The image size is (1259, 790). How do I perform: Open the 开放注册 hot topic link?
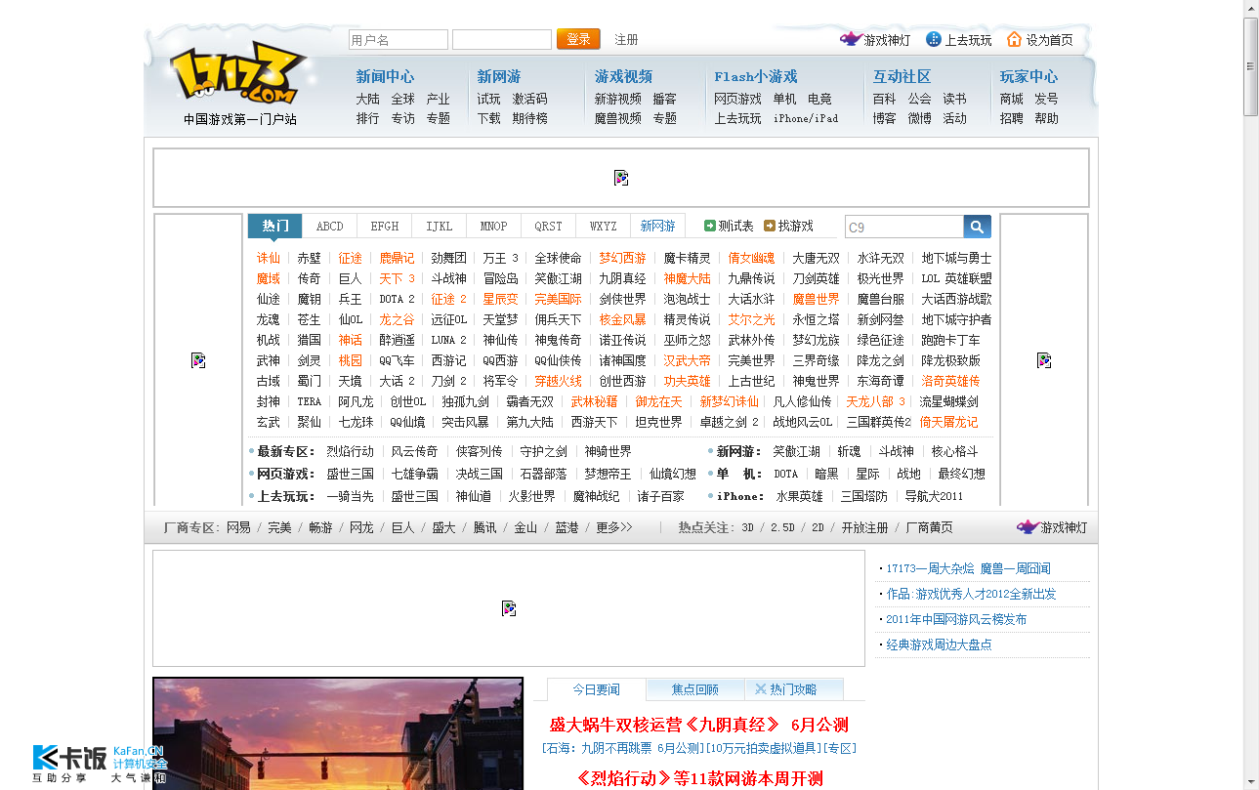coord(864,527)
